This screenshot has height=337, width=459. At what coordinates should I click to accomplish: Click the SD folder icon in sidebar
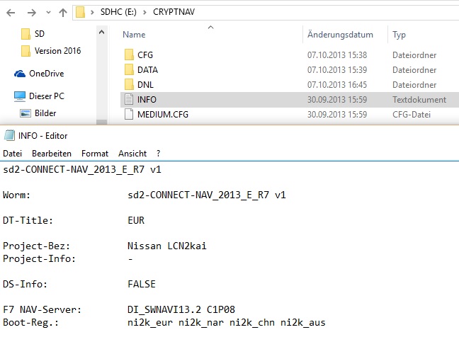(25, 34)
